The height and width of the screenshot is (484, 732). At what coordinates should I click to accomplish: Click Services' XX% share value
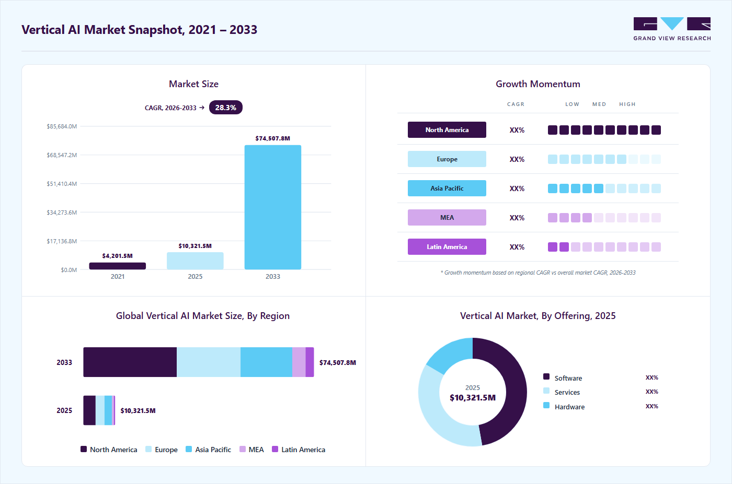pos(652,392)
